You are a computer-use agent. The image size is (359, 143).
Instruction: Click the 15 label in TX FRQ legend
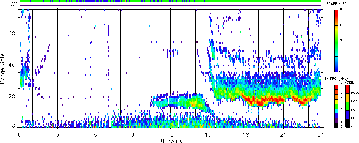coord(341,98)
